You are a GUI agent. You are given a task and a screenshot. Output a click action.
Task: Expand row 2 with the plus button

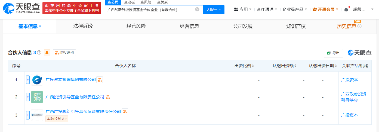click(x=28, y=97)
